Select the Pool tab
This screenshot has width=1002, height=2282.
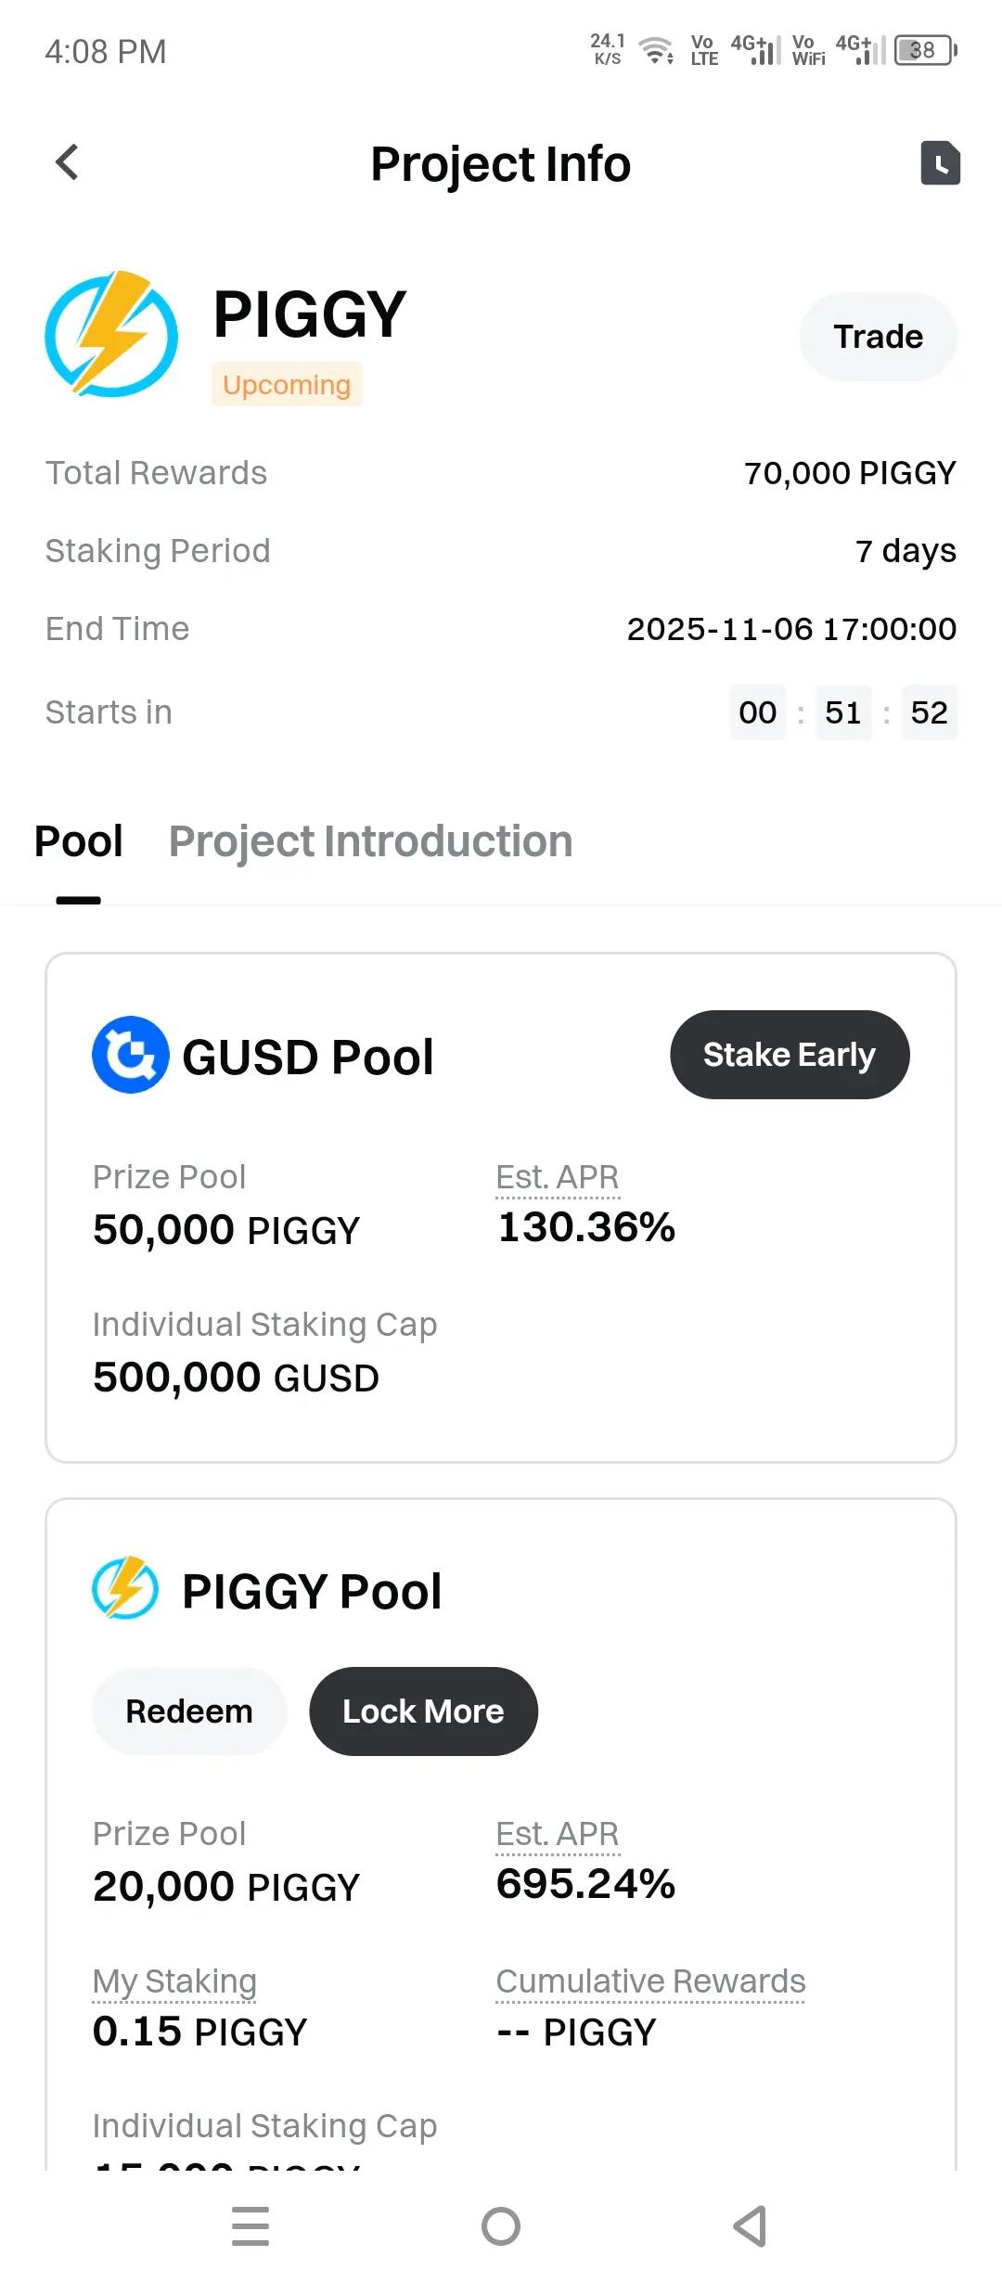(79, 842)
